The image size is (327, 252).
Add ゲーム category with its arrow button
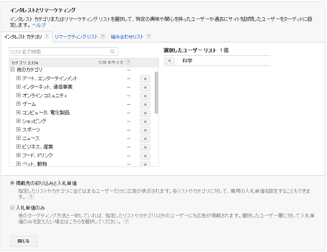(x=145, y=105)
